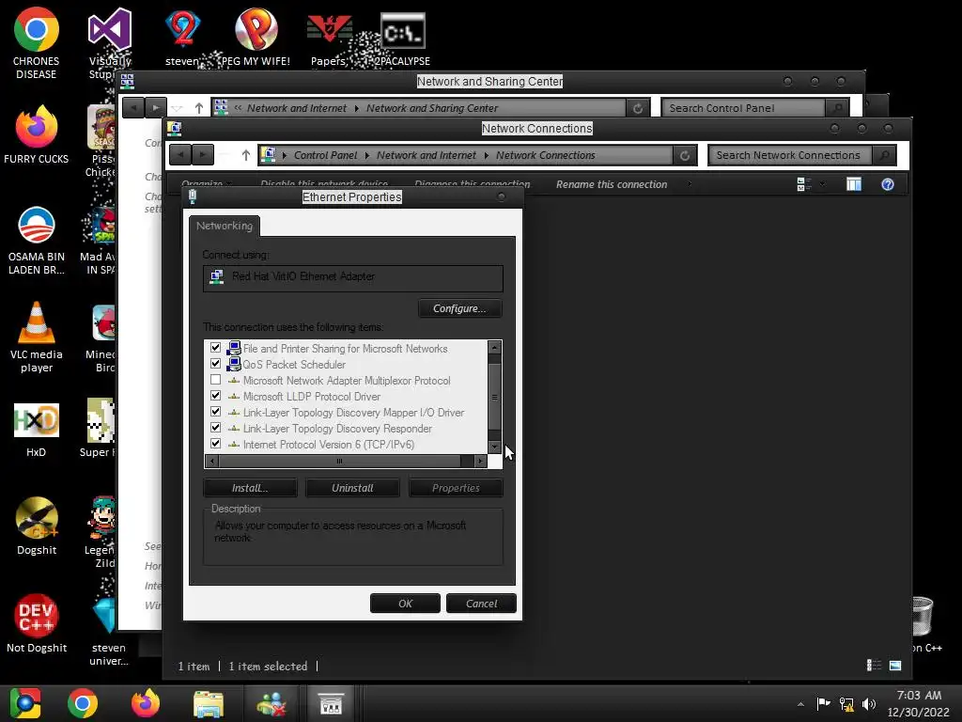Switch to details view in status bar

(874, 666)
